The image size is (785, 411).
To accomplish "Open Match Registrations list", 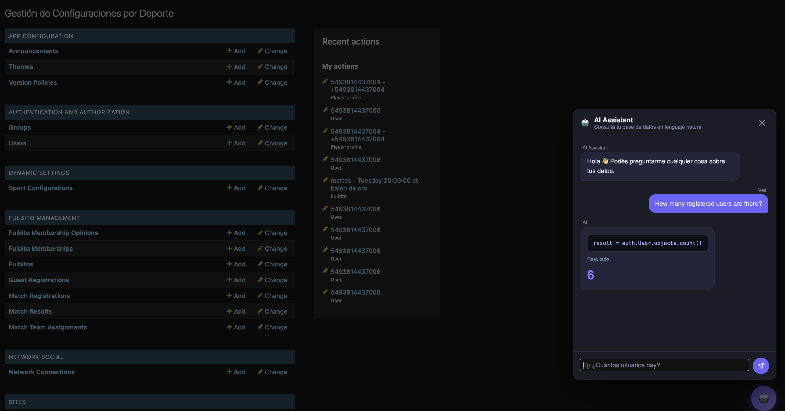I will click(x=39, y=296).
